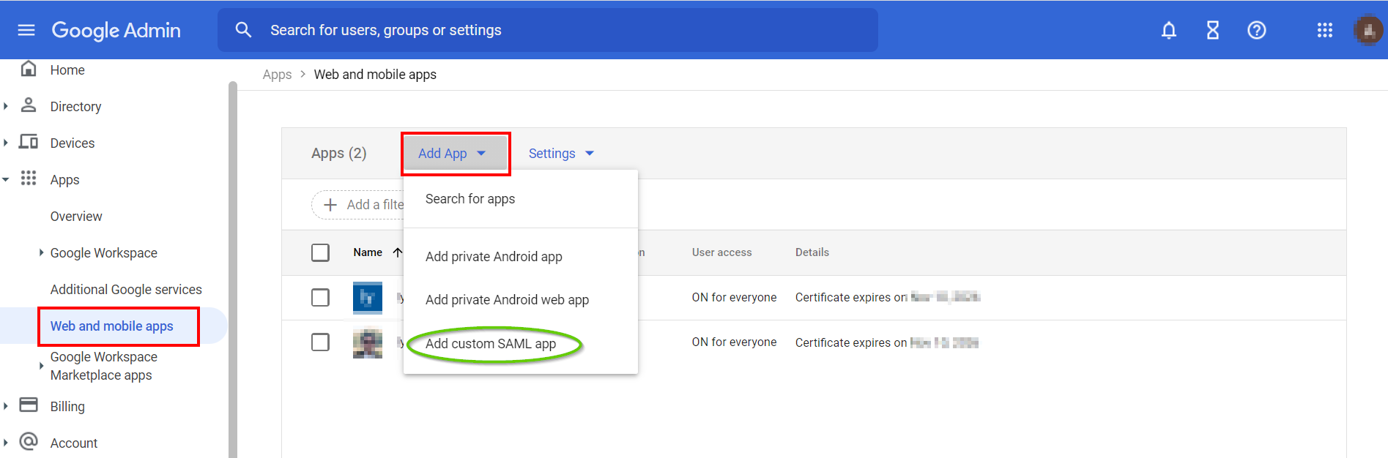
Task: Check the second app row checkbox
Action: 320,342
